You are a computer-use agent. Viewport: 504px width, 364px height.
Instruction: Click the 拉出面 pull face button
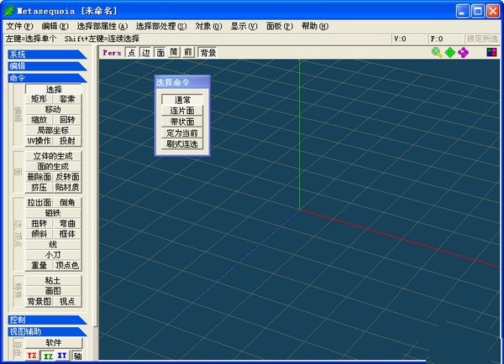[39, 202]
